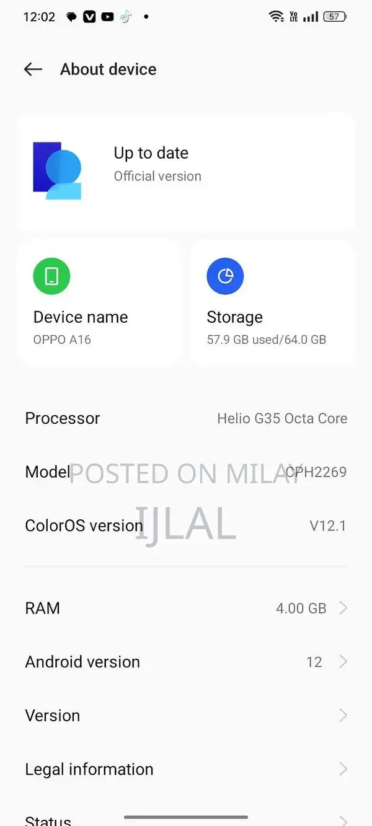This screenshot has height=826, width=372.
Task: Select the Device name card showing OPPO A16
Action: click(99, 302)
